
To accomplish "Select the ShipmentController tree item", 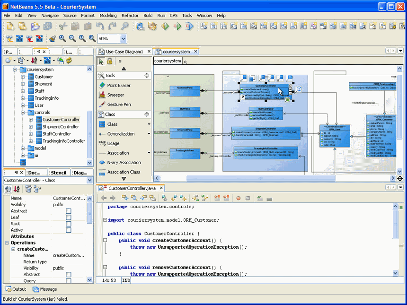I will coord(61,127).
